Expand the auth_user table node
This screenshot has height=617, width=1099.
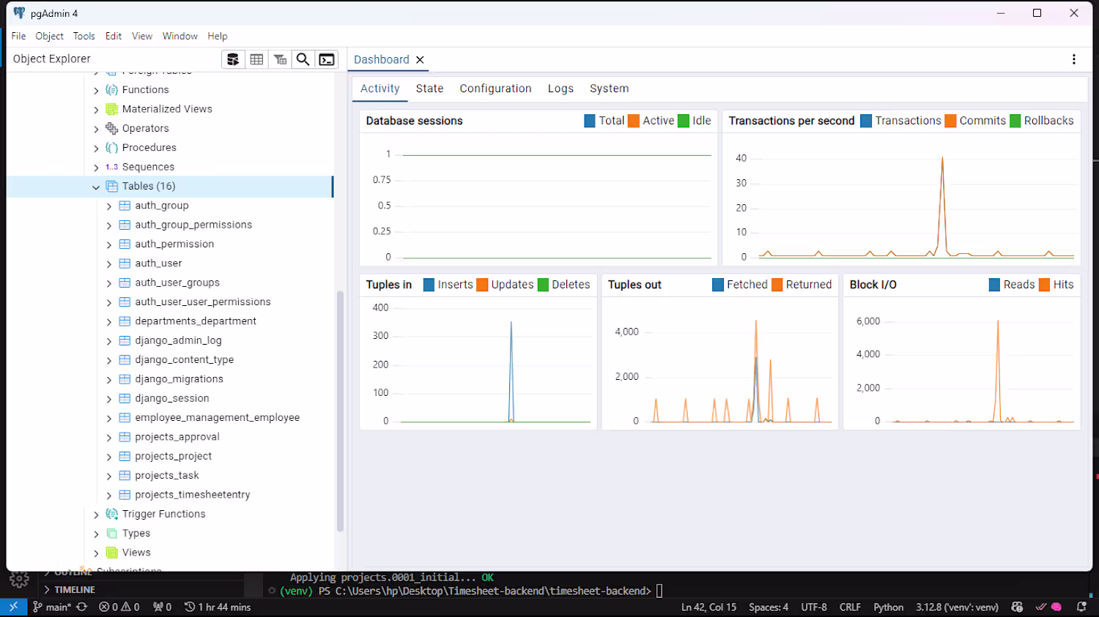pyautogui.click(x=109, y=263)
